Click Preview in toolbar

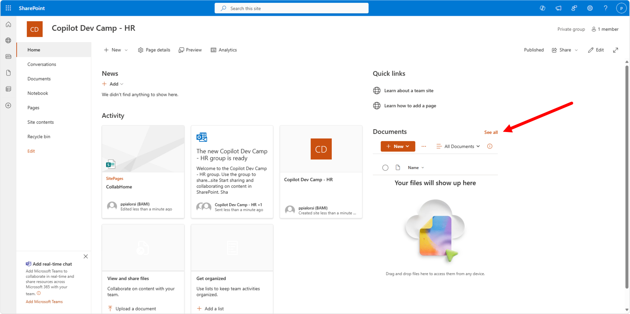coord(190,50)
